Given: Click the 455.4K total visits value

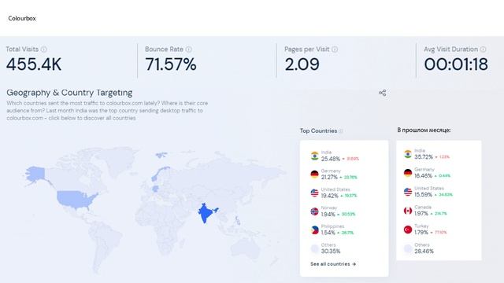Looking at the screenshot, I should pyautogui.click(x=34, y=64).
